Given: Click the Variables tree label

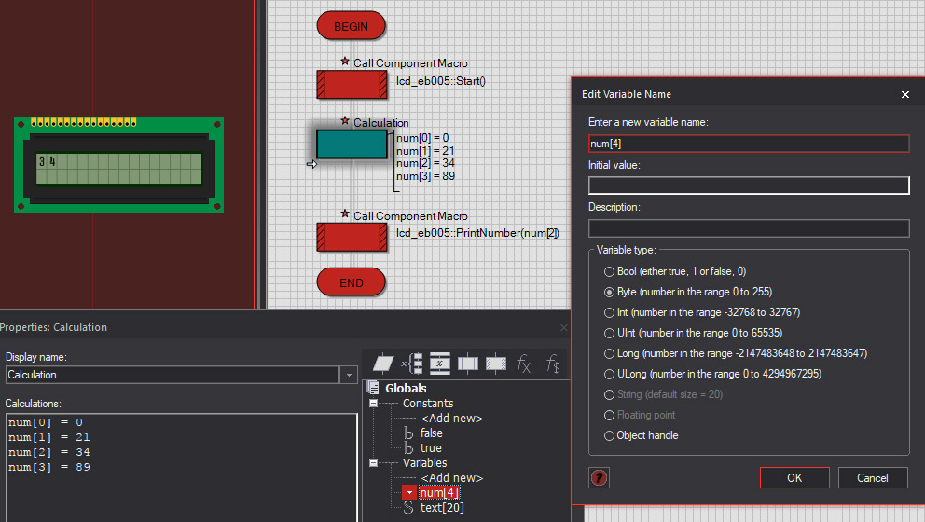Looking at the screenshot, I should pyautogui.click(x=425, y=463).
